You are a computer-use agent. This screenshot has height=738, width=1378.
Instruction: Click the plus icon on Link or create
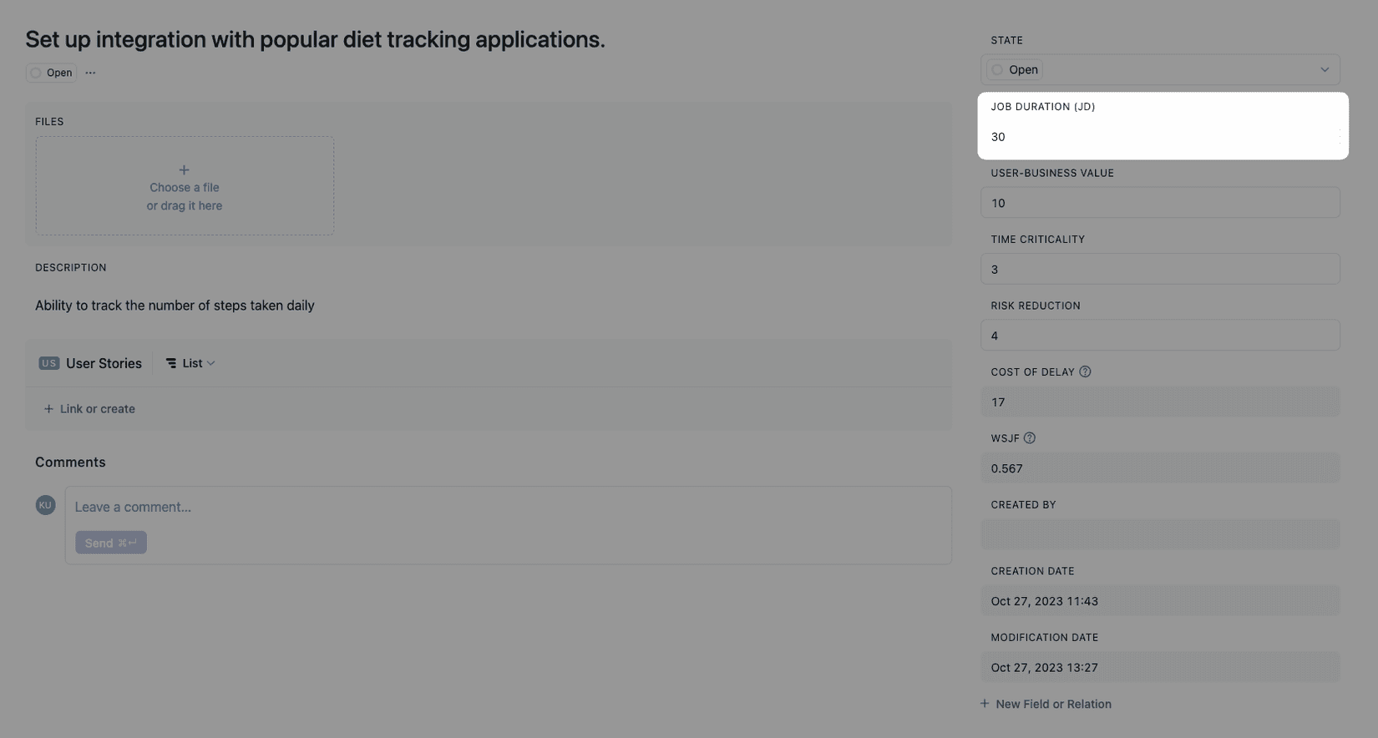48,408
